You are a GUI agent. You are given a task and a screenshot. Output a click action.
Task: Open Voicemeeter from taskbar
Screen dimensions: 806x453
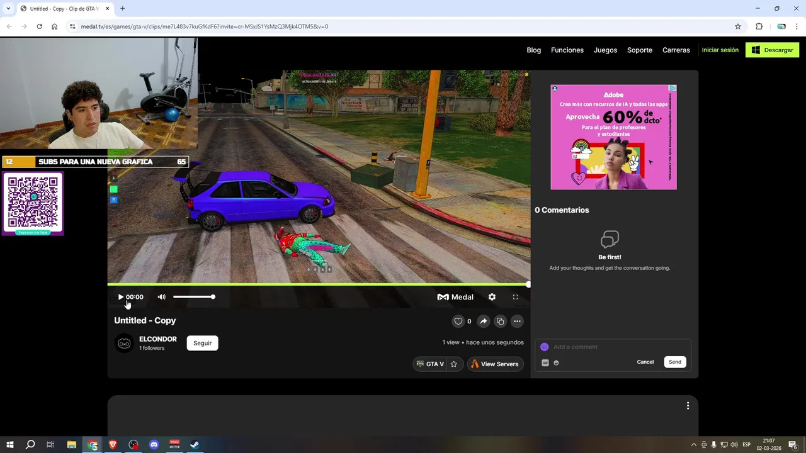pos(174,445)
